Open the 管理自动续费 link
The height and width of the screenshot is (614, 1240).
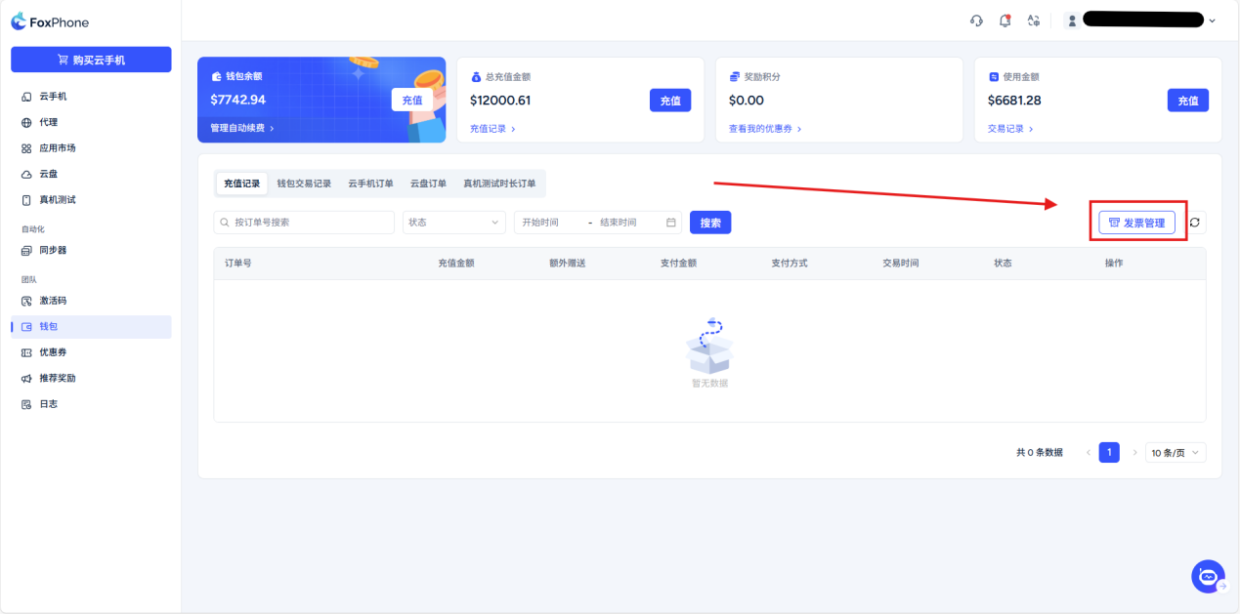tap(241, 128)
